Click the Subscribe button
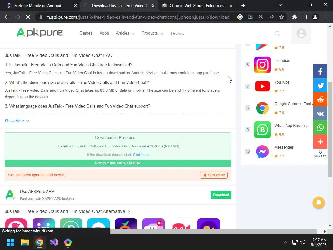Screen dimensions: 333x250 tap(214, 175)
